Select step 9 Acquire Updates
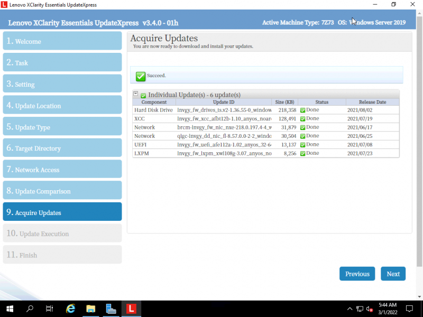Screen dimensions: 423x317 point(62,212)
